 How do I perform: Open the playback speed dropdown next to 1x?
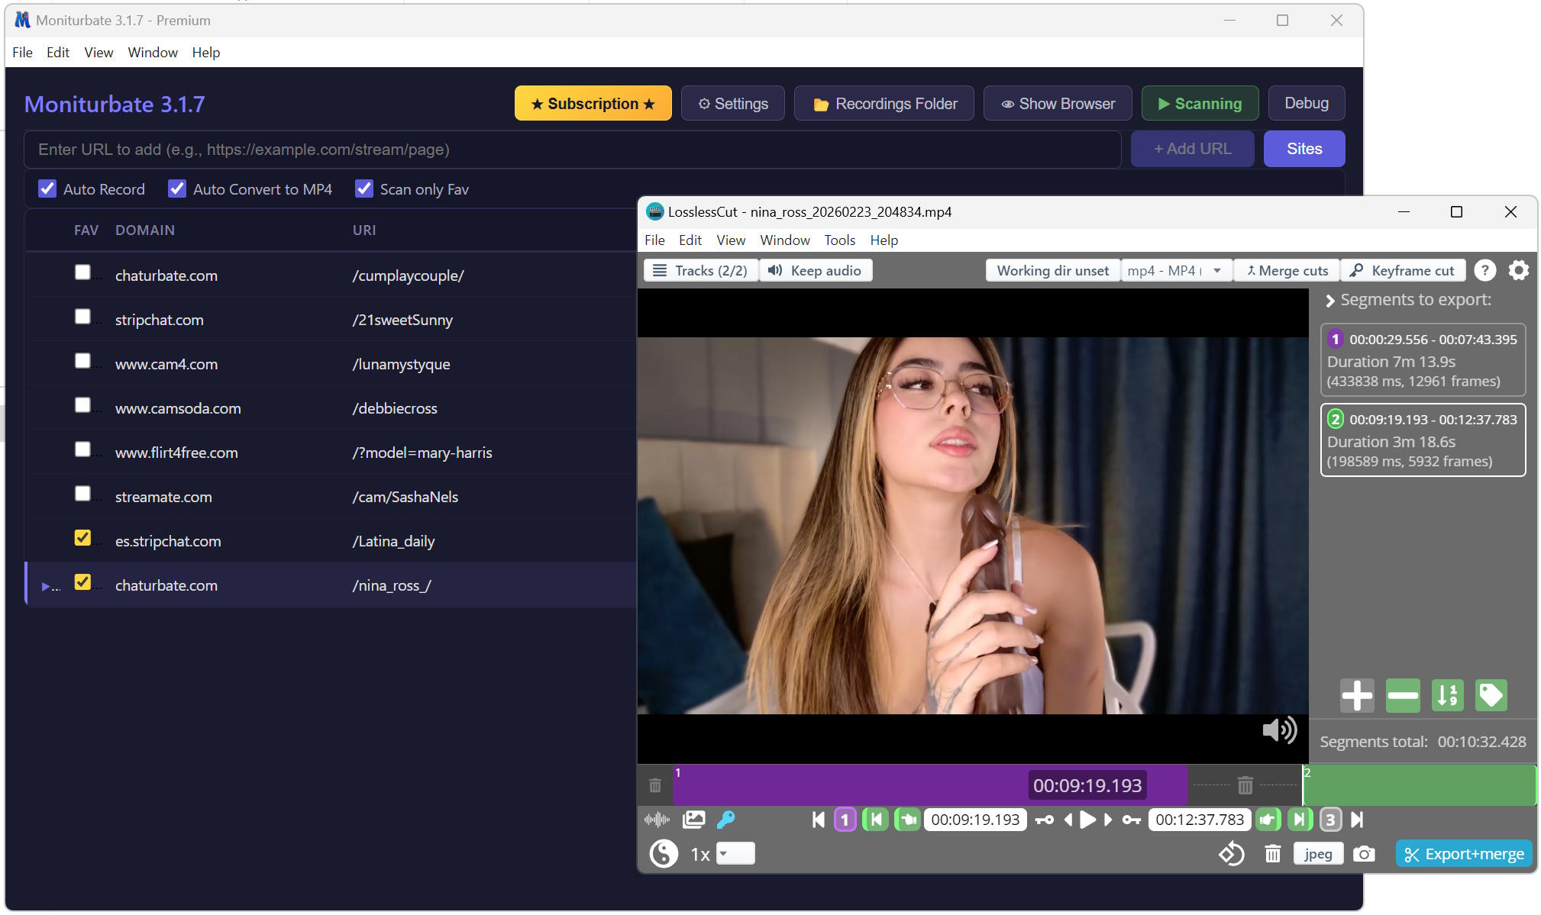734,853
